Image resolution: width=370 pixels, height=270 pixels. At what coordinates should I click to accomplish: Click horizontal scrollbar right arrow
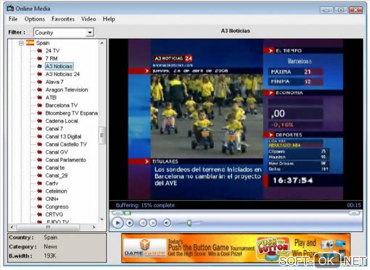94,227
